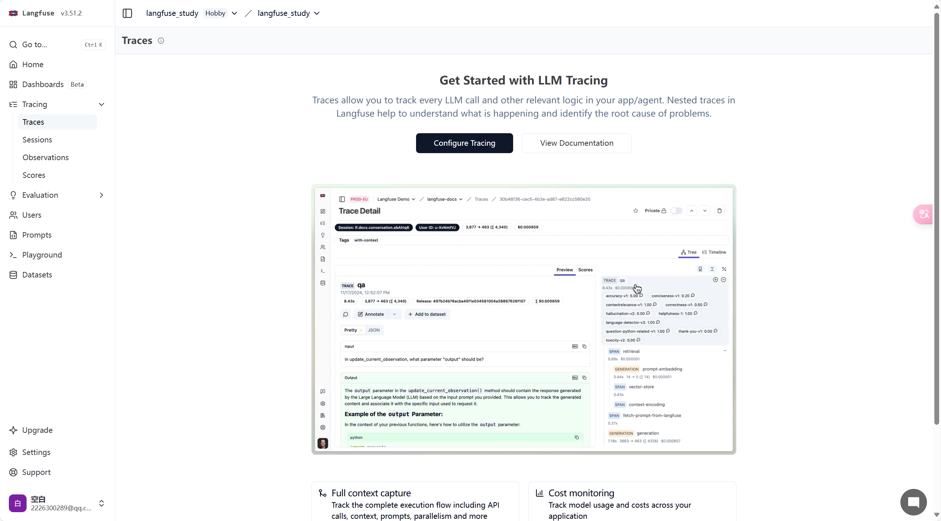This screenshot has height=521, width=941.
Task: Click the search magnifier icon
Action: point(13,45)
